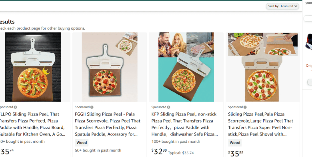This screenshot has height=158, width=312.
Task: Open FLLPO Sliding Pizza Peel title link
Action: (x=32, y=124)
